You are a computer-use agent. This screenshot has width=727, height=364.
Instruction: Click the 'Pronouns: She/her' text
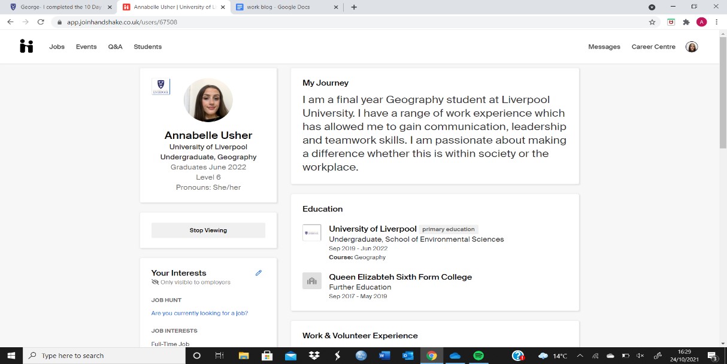208,187
